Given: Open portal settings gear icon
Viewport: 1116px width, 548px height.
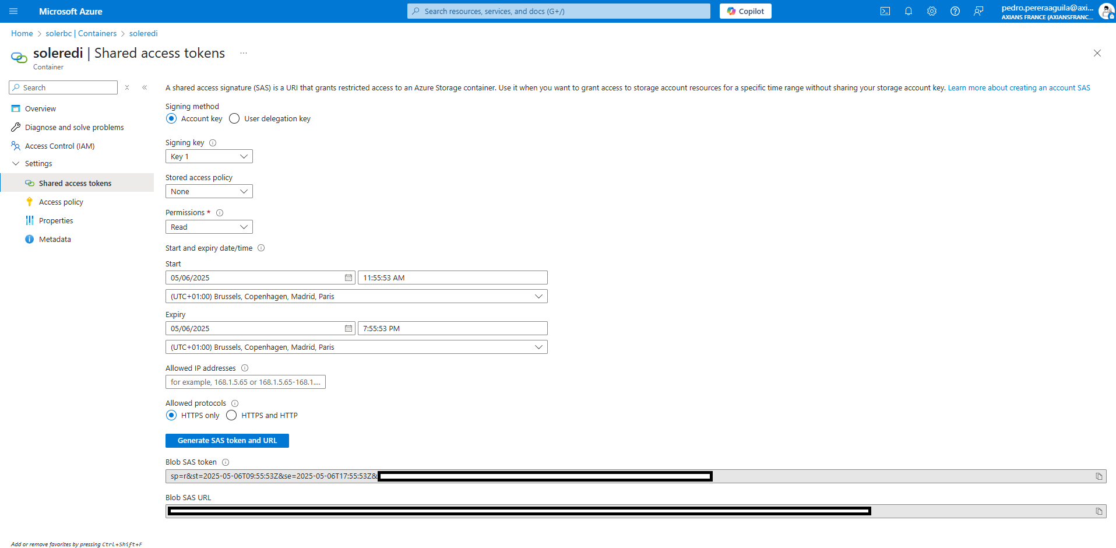Looking at the screenshot, I should coord(931,11).
